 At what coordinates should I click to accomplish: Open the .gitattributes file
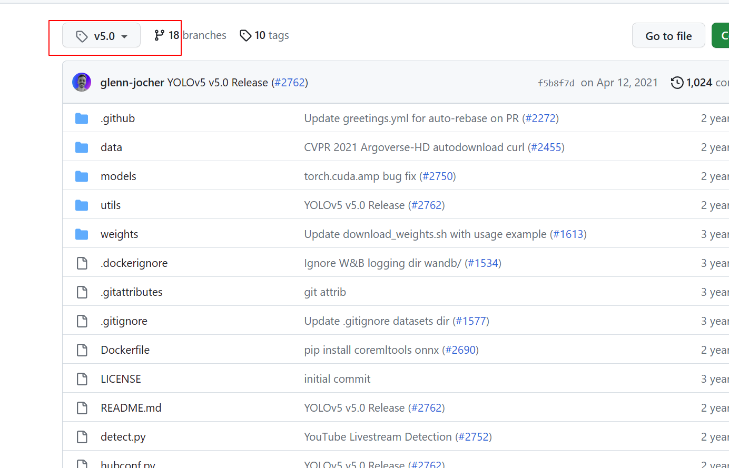pyautogui.click(x=132, y=292)
